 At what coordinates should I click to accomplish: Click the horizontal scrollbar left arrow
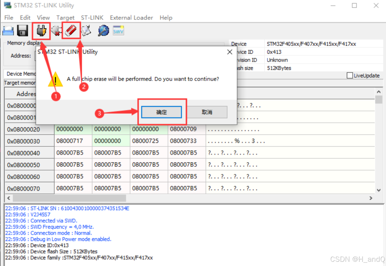pyautogui.click(x=9, y=198)
